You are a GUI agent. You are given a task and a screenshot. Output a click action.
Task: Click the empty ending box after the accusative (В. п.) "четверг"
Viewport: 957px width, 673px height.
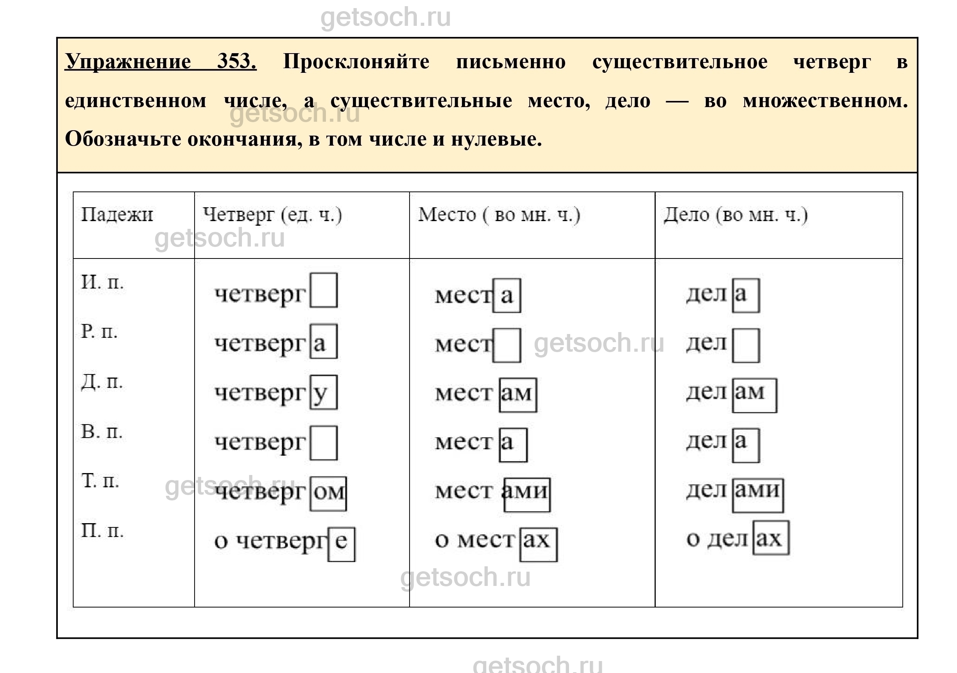coord(324,443)
